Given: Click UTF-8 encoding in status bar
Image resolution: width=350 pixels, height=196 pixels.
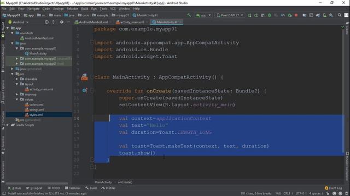Looking at the screenshot, I should coord(301,194).
